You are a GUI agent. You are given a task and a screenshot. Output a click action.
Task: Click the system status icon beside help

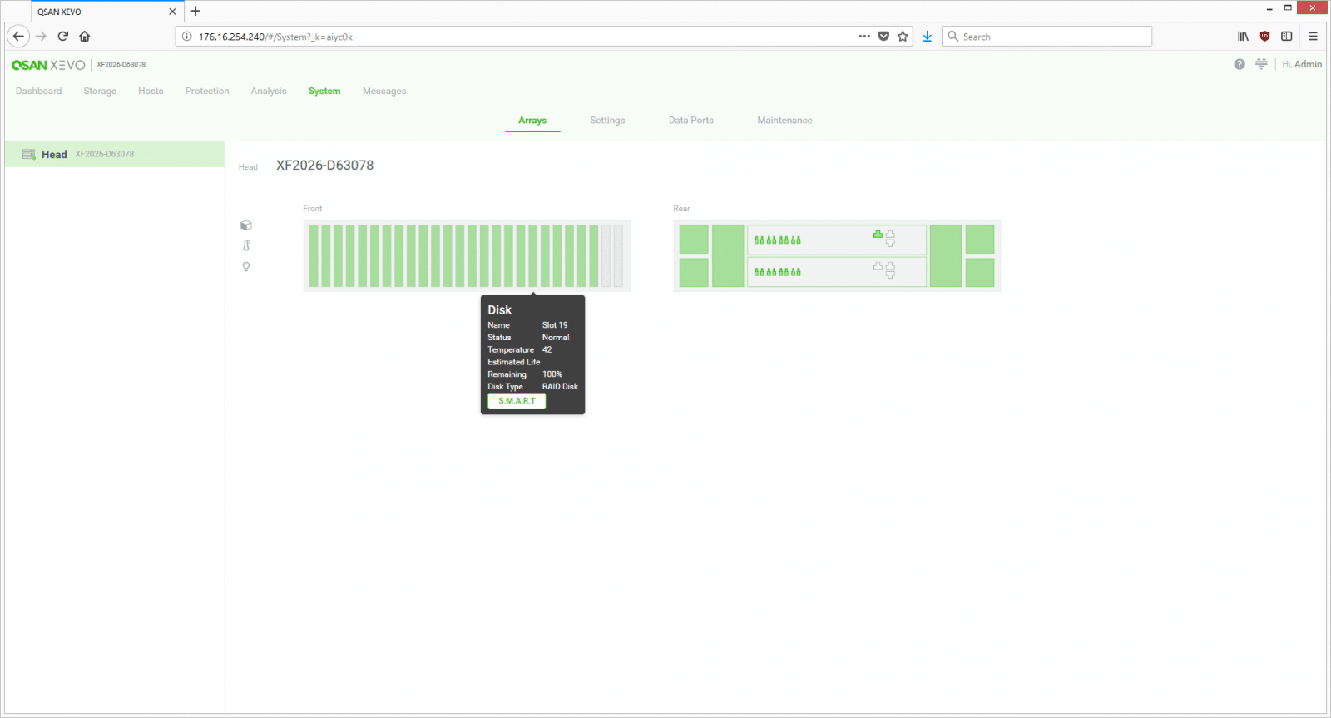pos(1261,64)
